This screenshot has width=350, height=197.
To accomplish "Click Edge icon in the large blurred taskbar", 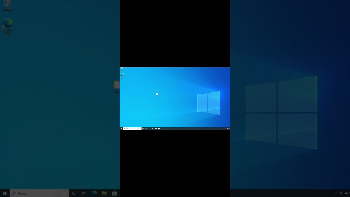I will pyautogui.click(x=94, y=193).
